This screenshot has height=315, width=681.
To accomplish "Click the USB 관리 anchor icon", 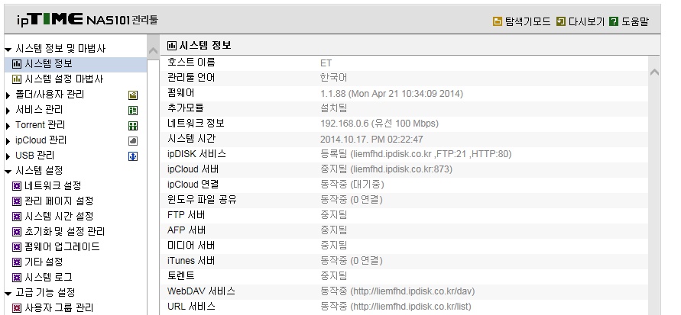I will click(x=133, y=156).
